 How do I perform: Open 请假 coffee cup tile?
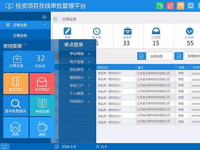click(42, 128)
